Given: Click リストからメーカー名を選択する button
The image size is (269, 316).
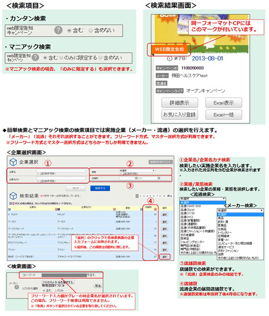Looking at the screenshot, I should [x=58, y=282].
